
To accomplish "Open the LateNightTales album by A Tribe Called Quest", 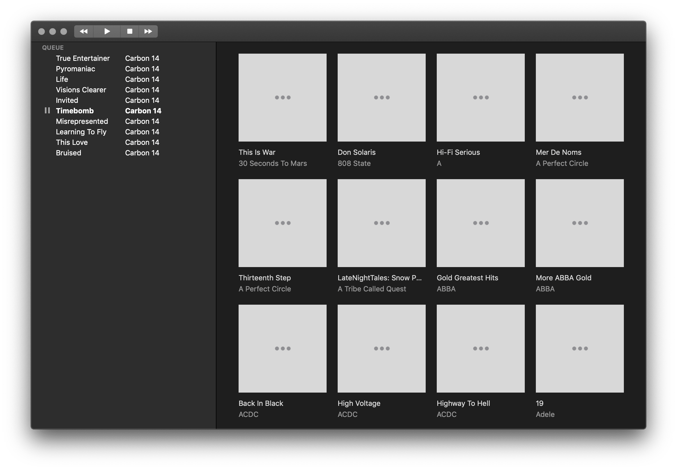I will tap(381, 223).
